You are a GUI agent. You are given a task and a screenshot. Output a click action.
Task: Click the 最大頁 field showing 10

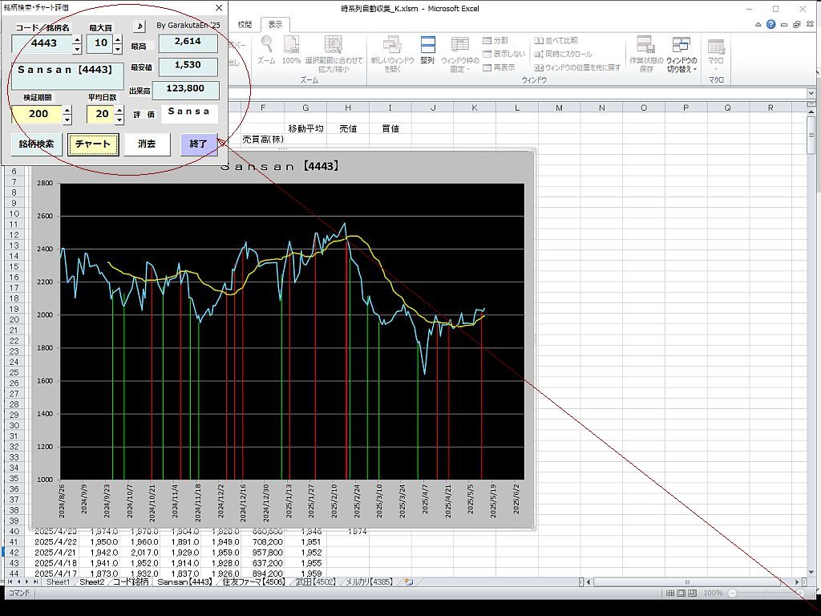[x=100, y=43]
